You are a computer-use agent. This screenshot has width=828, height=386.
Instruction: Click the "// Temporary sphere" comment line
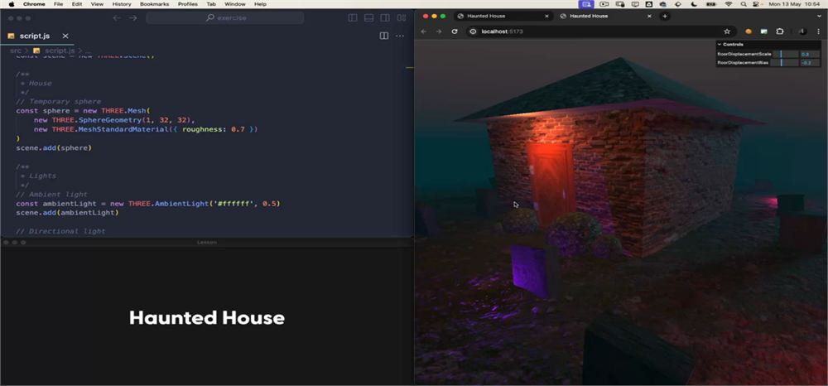pos(58,101)
